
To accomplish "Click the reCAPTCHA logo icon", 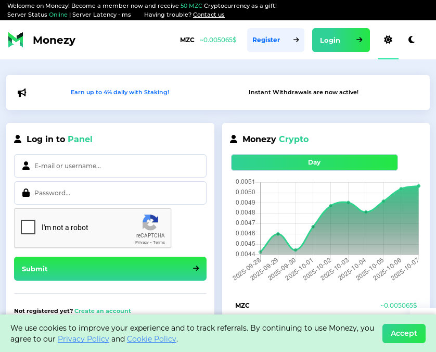I will (150, 222).
